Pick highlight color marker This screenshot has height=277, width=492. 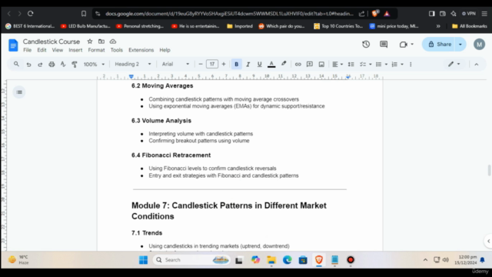pos(284,64)
